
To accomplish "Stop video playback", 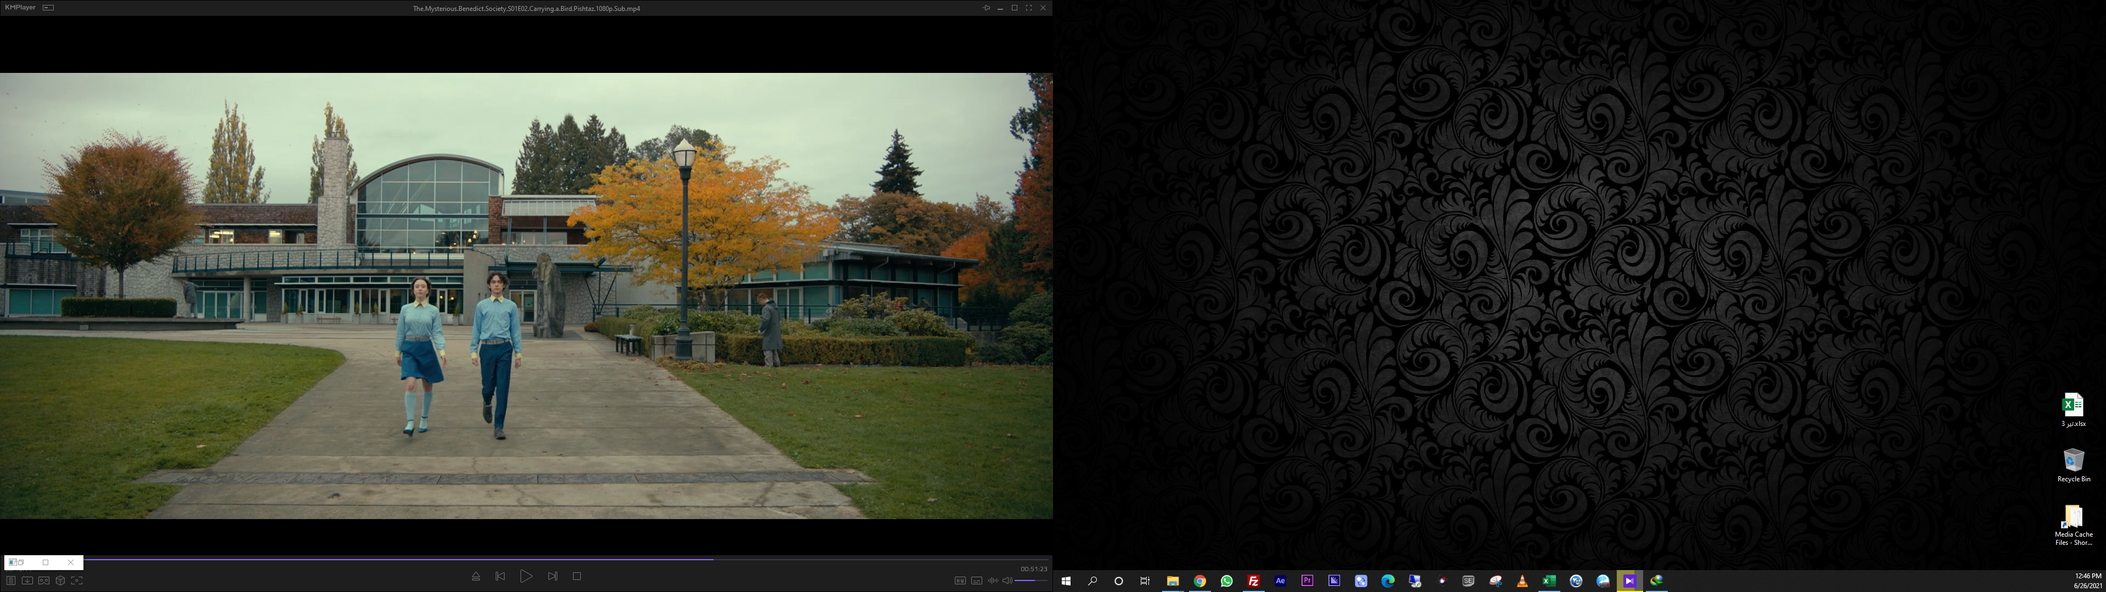I will [x=577, y=577].
